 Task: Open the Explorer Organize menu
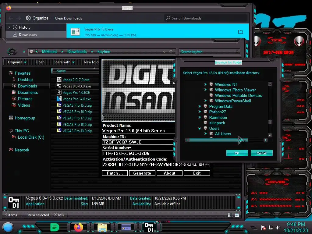(x=17, y=62)
